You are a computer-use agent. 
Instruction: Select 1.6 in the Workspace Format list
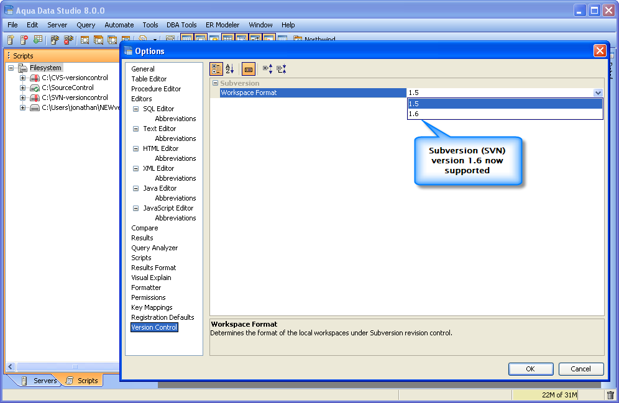coord(505,114)
